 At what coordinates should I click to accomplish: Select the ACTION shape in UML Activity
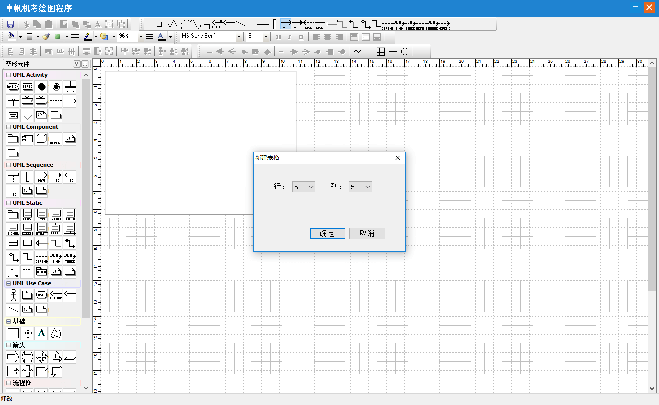13,87
